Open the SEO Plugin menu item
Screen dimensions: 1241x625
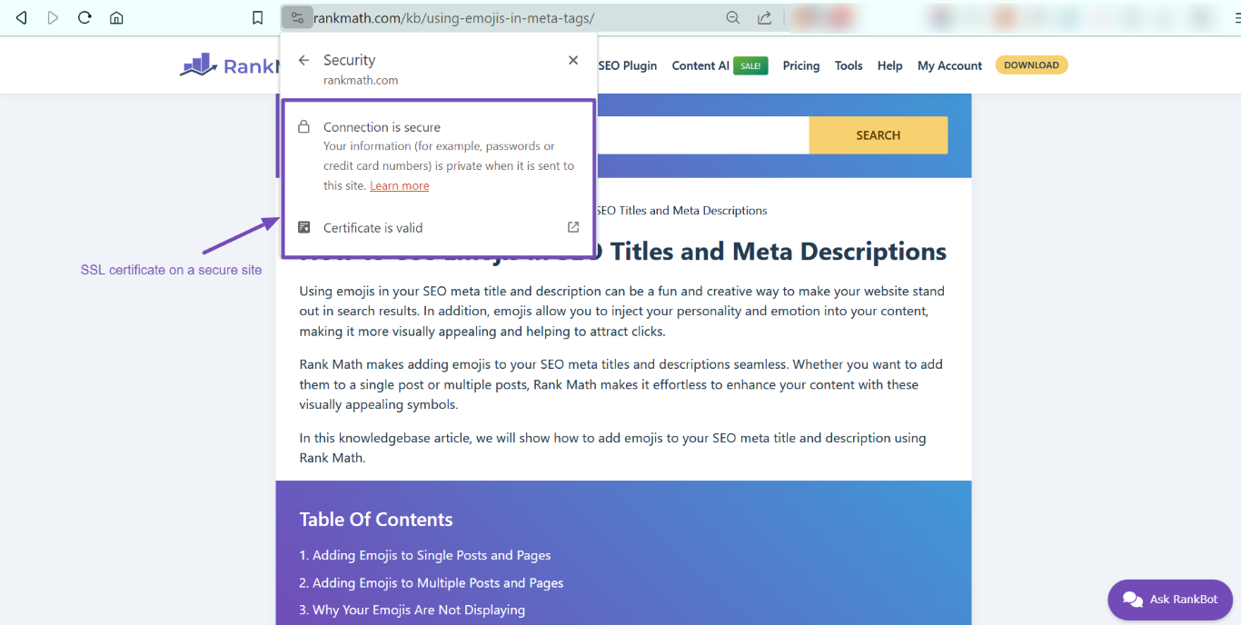(627, 65)
